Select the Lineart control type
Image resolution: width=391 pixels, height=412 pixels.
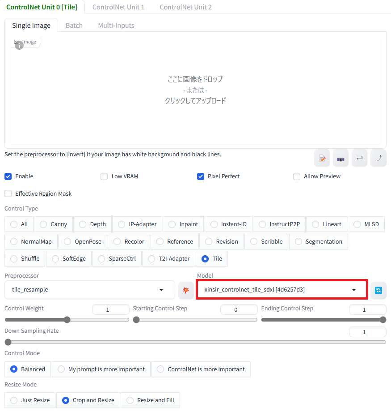[327, 224]
